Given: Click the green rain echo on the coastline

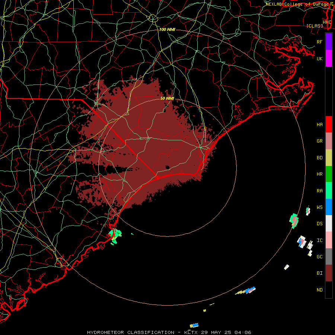Looking at the screenshot, I should [x=115, y=236].
